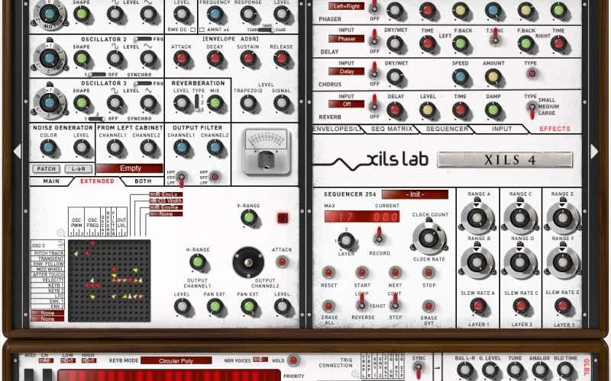611x381 pixels.
Task: Tick the AMNT x4 checkbox
Action: tap(202, 30)
